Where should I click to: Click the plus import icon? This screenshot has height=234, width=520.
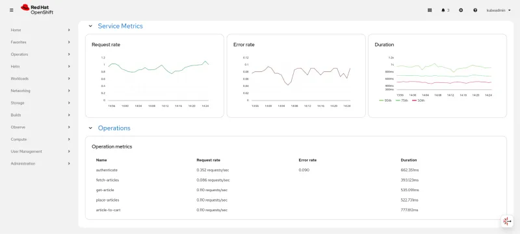(461, 10)
